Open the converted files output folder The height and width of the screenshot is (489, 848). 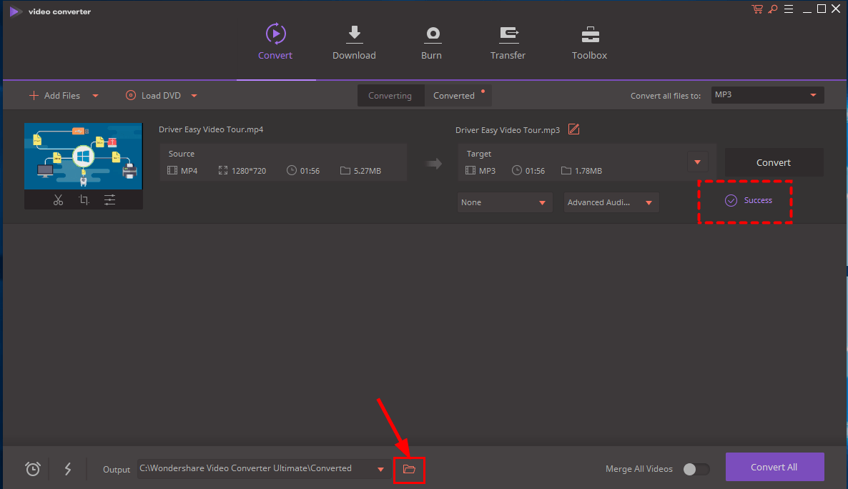pyautogui.click(x=409, y=468)
